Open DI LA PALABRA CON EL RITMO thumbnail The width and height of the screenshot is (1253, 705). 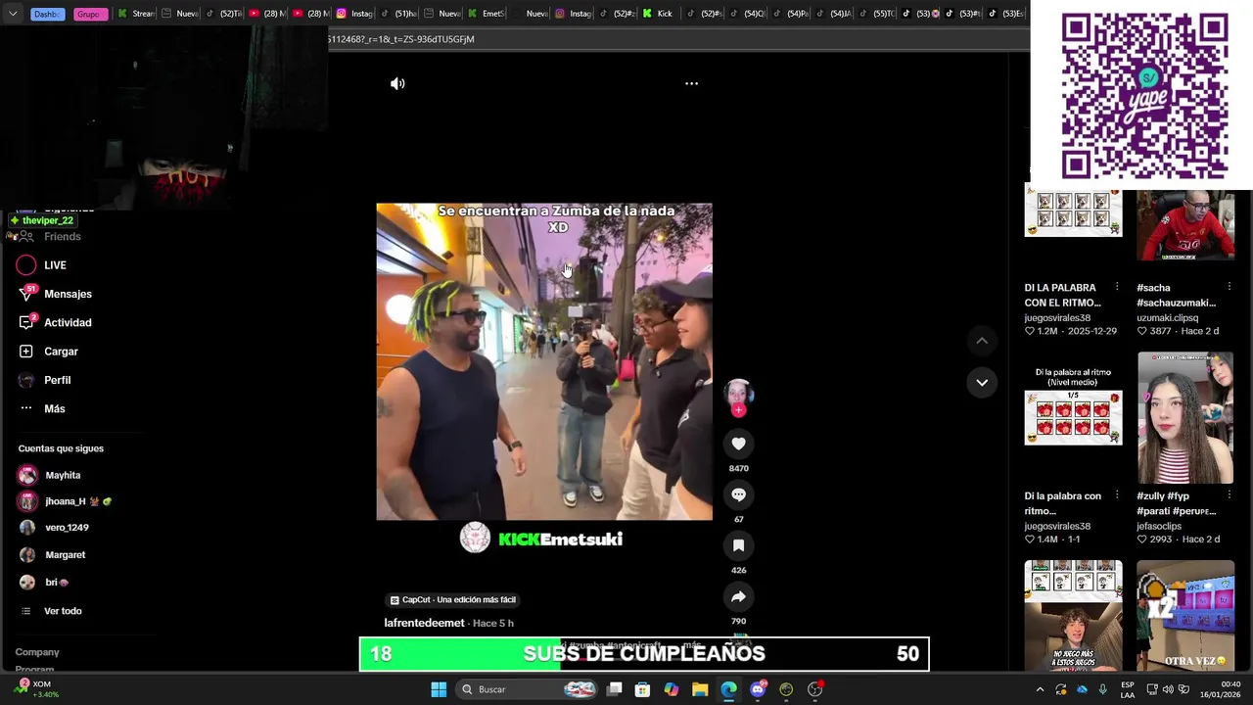tap(1073, 209)
